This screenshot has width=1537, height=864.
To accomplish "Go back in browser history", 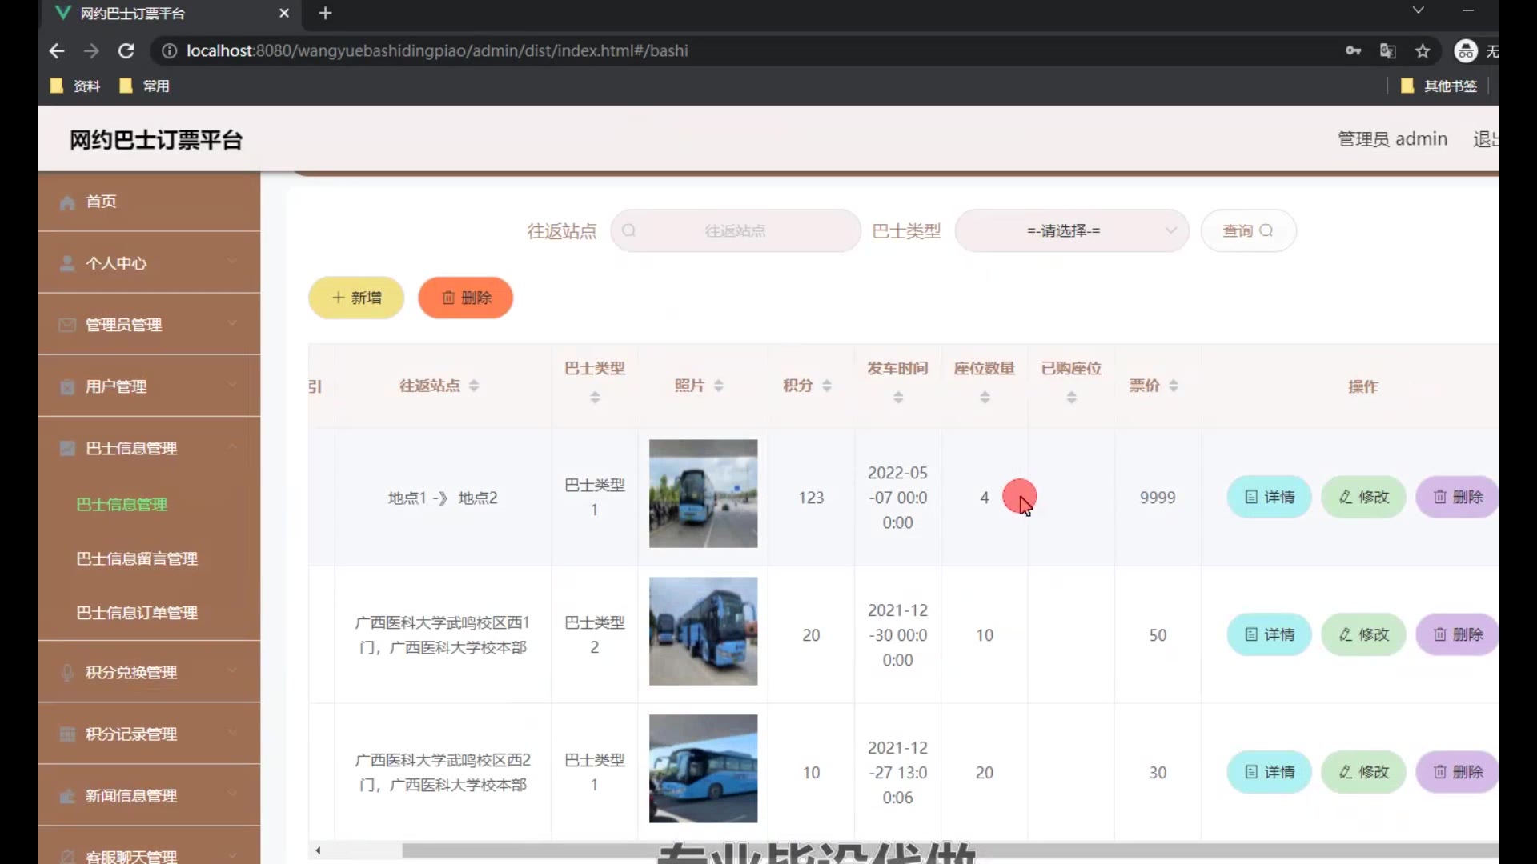I will click(x=56, y=50).
